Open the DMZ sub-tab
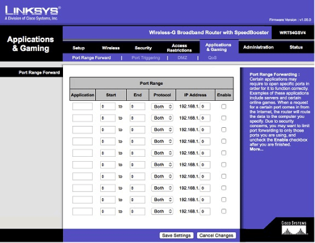 pyautogui.click(x=182, y=58)
